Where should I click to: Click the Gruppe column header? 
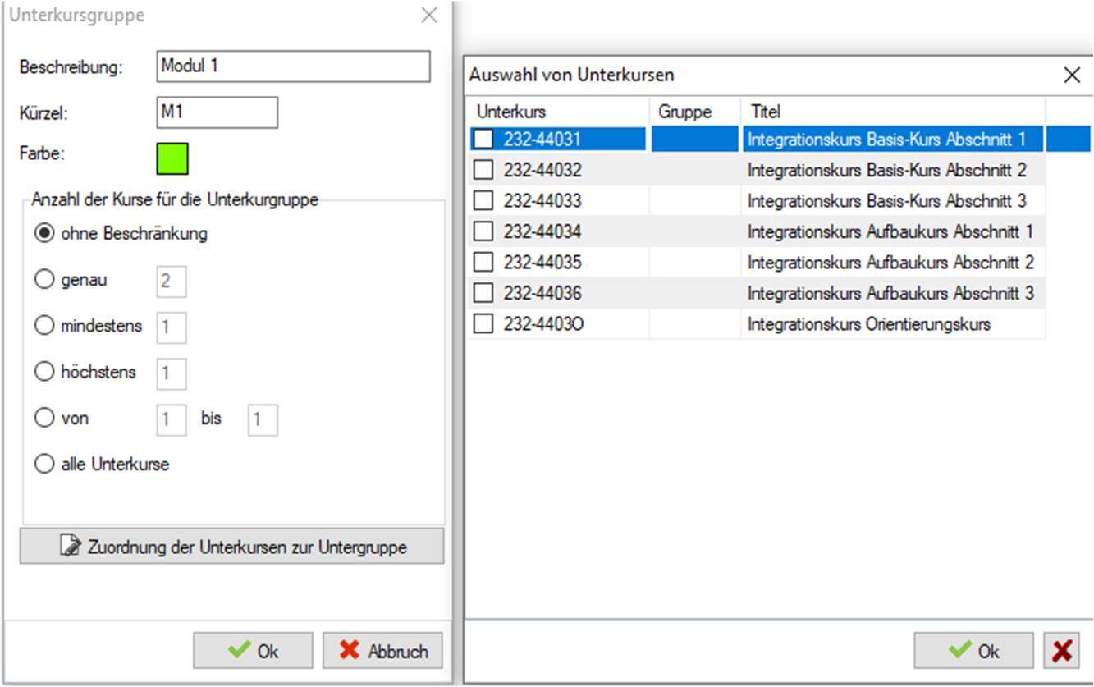coord(695,112)
